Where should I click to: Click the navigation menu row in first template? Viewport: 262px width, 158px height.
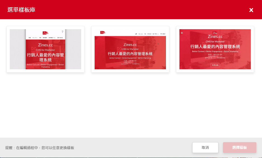point(45,37)
